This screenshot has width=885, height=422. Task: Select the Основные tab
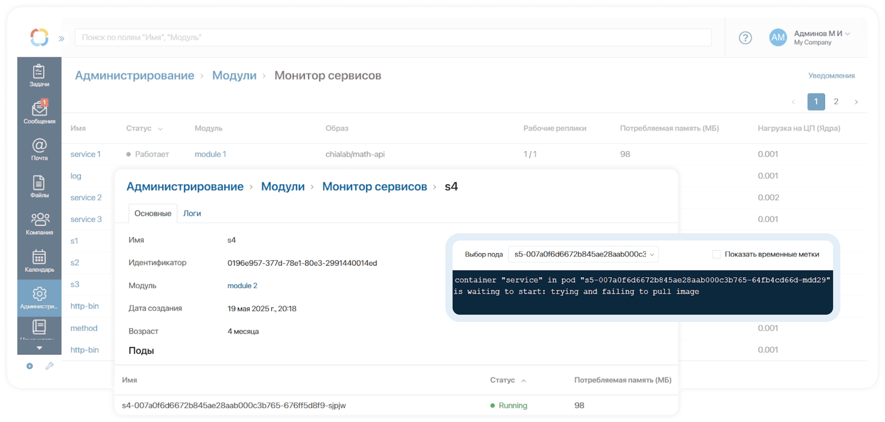click(x=153, y=213)
